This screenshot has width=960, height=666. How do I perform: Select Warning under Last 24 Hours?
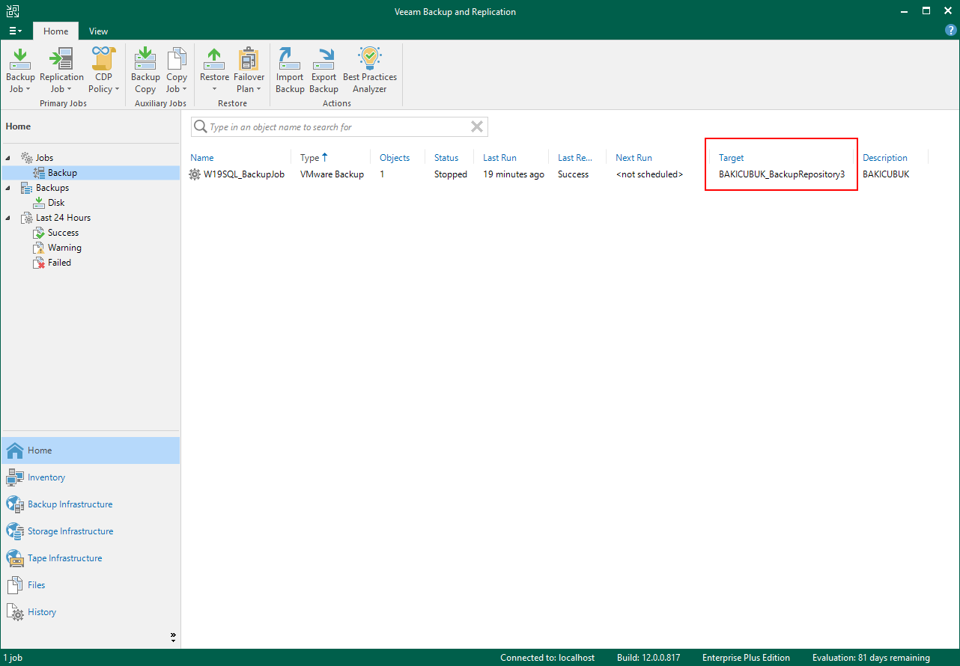(64, 248)
